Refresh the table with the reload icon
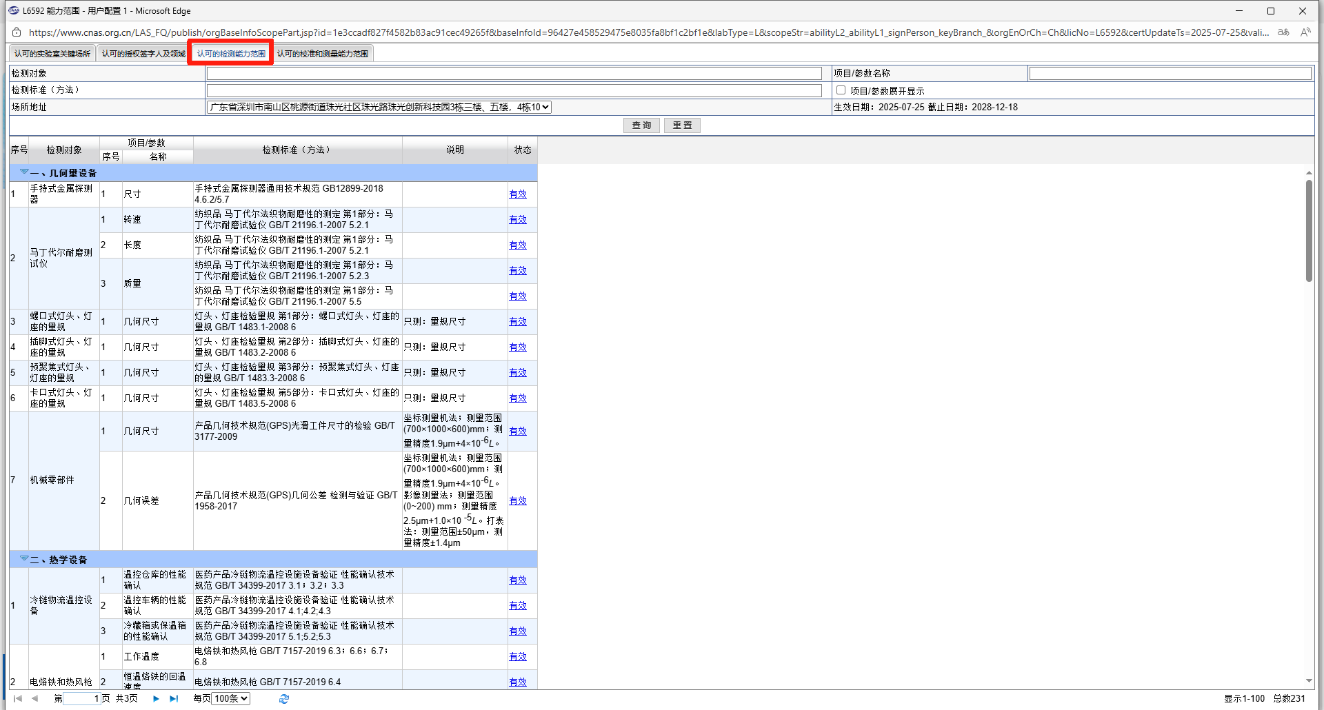Viewport: 1324px width, 710px height. click(283, 698)
